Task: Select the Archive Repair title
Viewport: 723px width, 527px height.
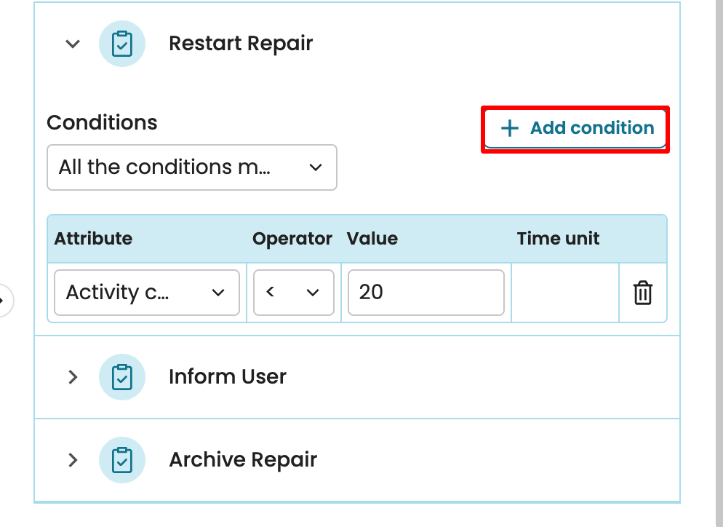Action: tap(243, 460)
